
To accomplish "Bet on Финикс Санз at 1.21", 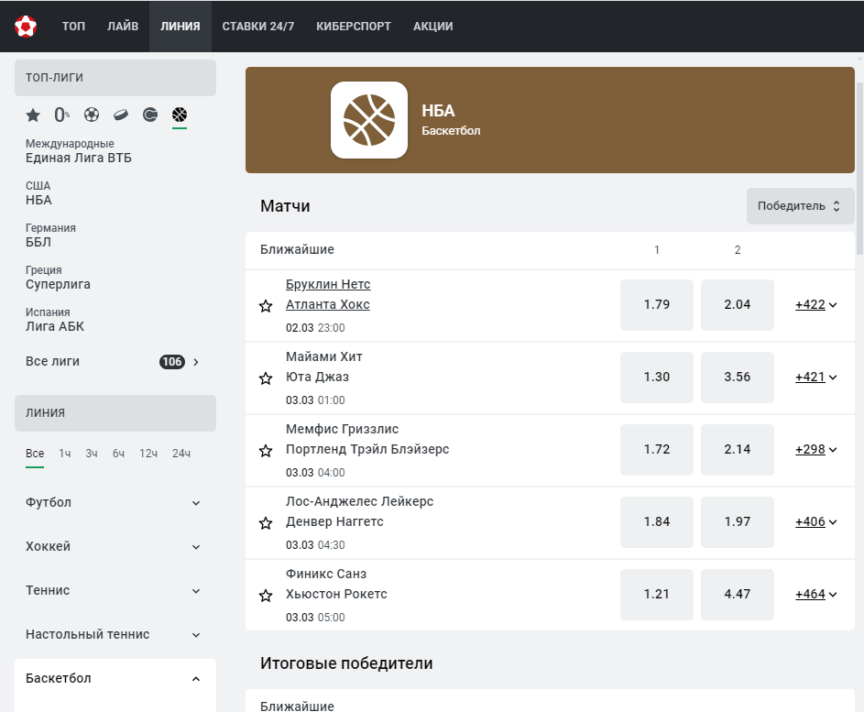I will coord(657,594).
